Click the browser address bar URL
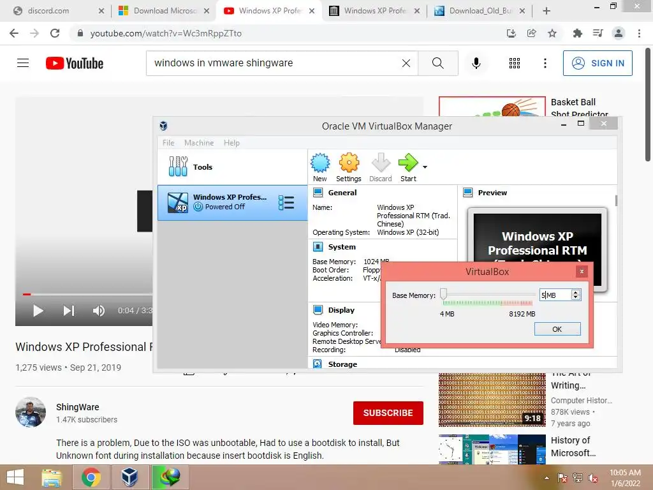This screenshot has height=490, width=653. 166,33
